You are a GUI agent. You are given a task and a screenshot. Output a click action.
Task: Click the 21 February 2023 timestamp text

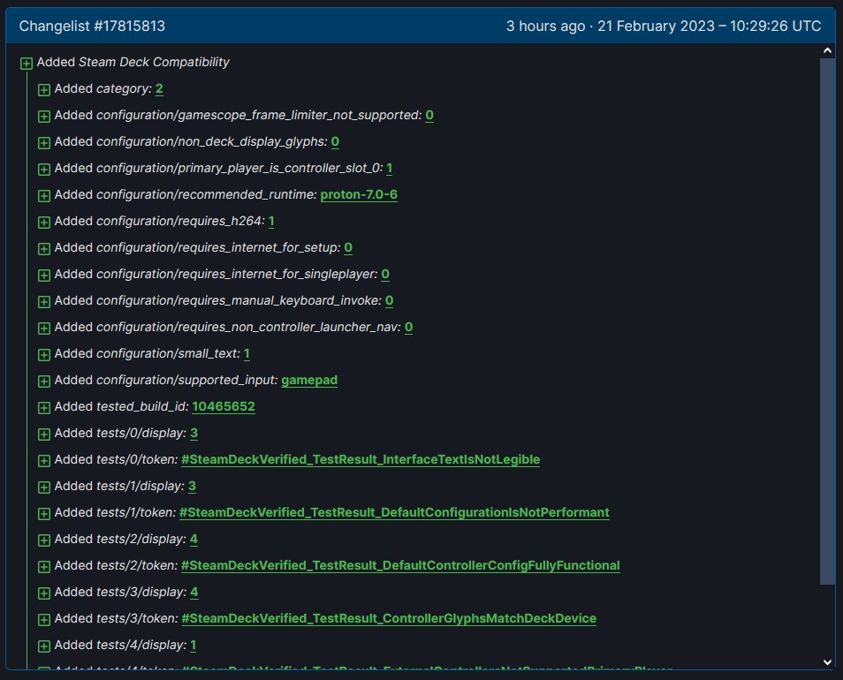(x=710, y=26)
